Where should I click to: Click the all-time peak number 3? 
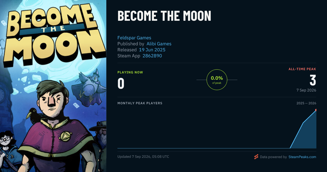(x=313, y=80)
